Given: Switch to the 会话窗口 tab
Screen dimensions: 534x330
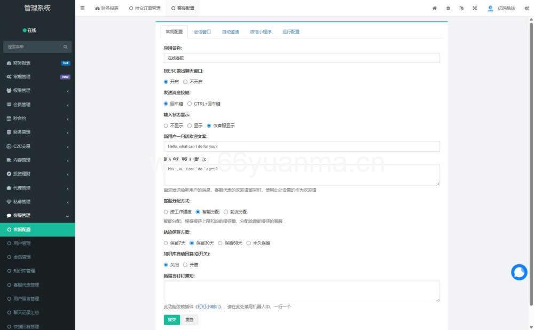Looking at the screenshot, I should pyautogui.click(x=202, y=32).
